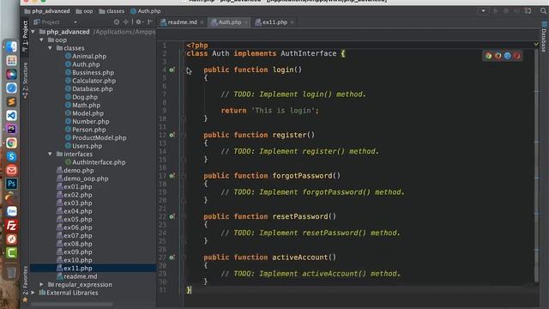The image size is (549, 309).
Task: Open the run configuration dropdown arrow
Action: (x=483, y=11)
